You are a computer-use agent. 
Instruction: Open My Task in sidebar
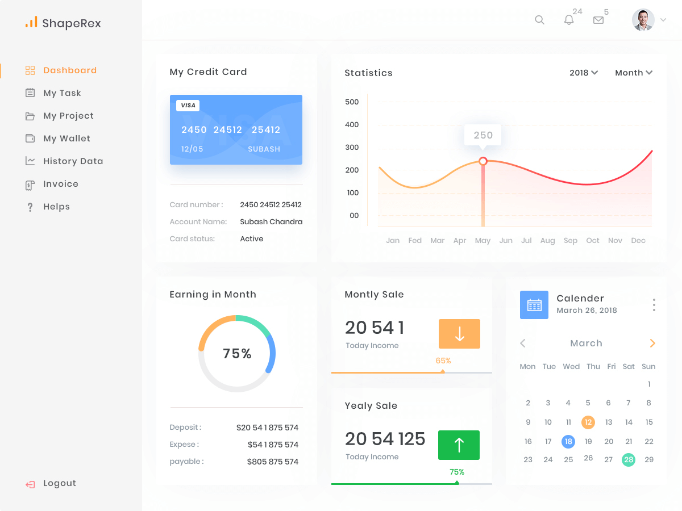tap(62, 93)
